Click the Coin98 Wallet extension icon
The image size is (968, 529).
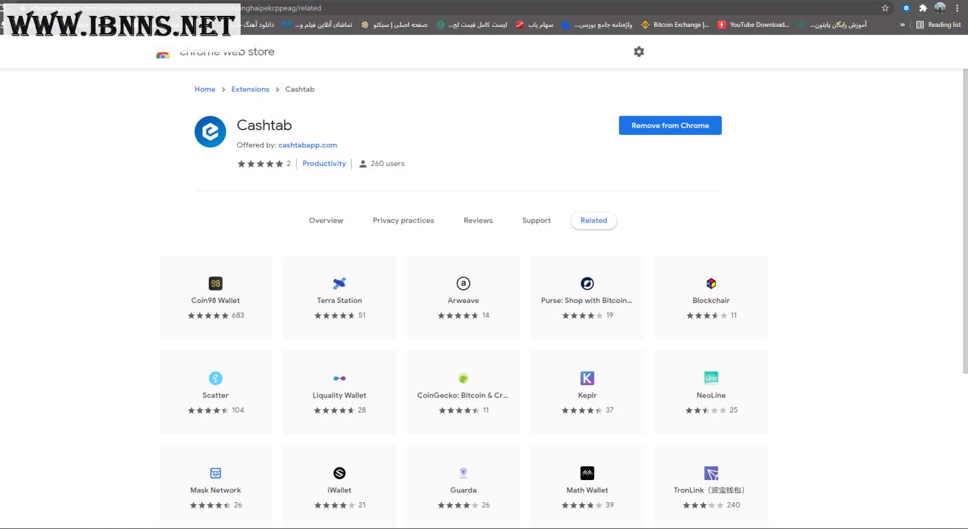(215, 283)
